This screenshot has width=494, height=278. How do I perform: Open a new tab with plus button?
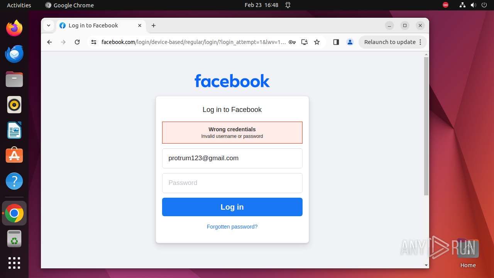[x=154, y=25]
